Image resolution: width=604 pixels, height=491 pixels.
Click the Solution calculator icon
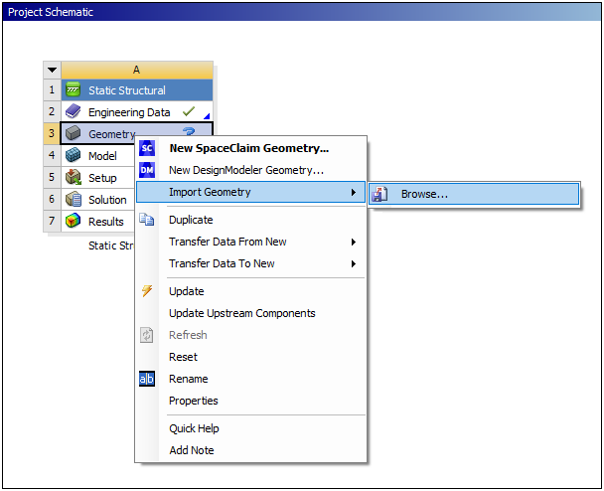click(73, 199)
